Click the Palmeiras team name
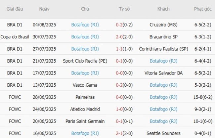This screenshot has width=215, height=138. pyautogui.click(x=85, y=97)
